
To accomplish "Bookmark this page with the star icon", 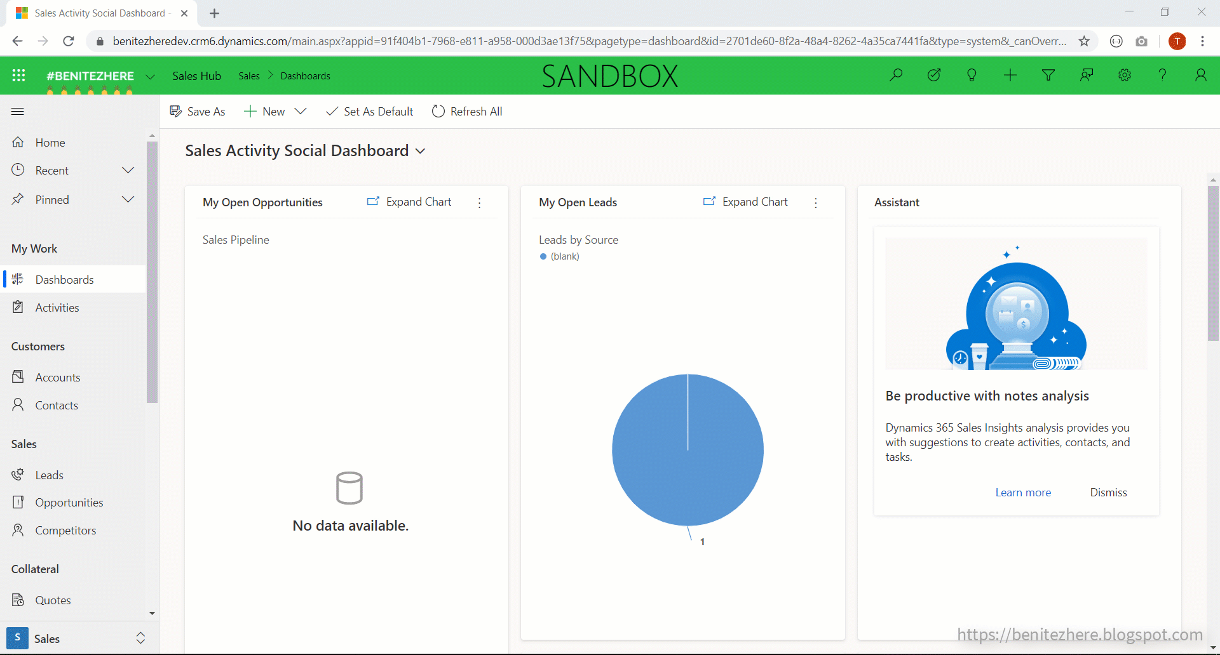I will [1084, 41].
